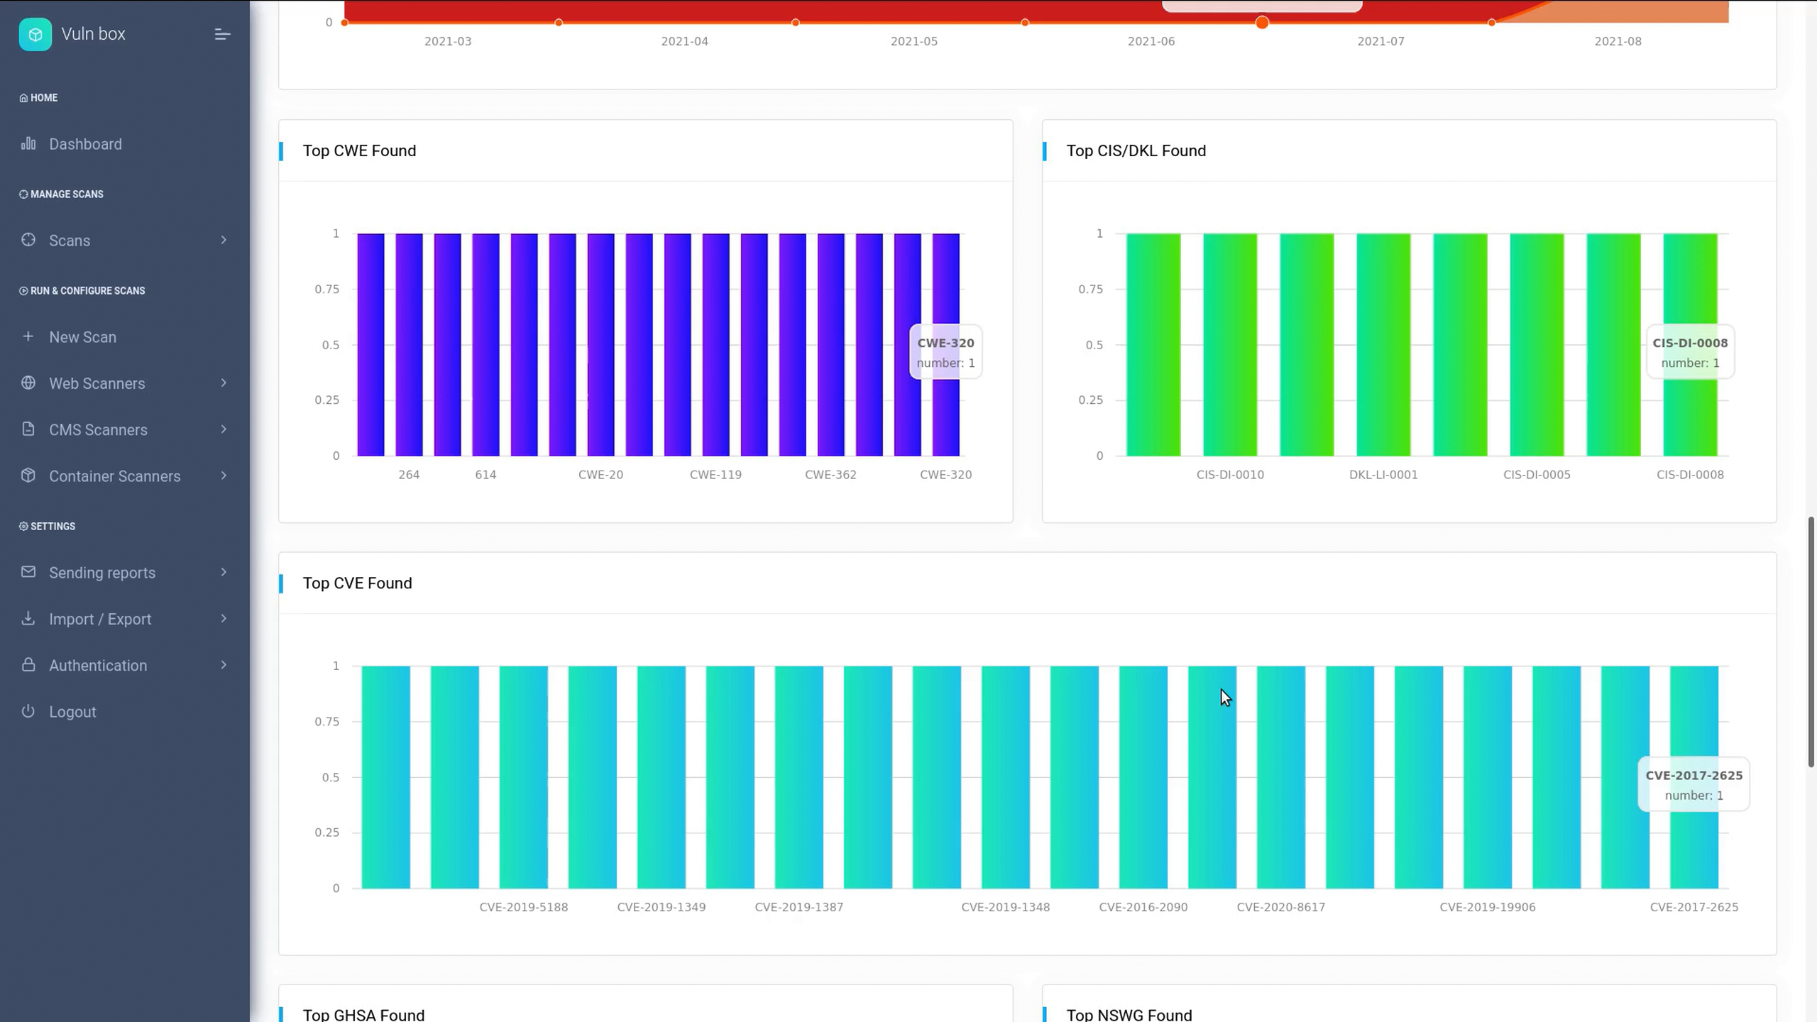1817x1022 pixels.
Task: Expand the Sending reports chevron
Action: [224, 572]
